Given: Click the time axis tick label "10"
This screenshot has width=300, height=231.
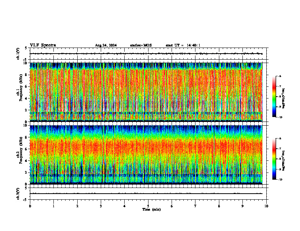Looking at the screenshot, I should click(x=266, y=206).
